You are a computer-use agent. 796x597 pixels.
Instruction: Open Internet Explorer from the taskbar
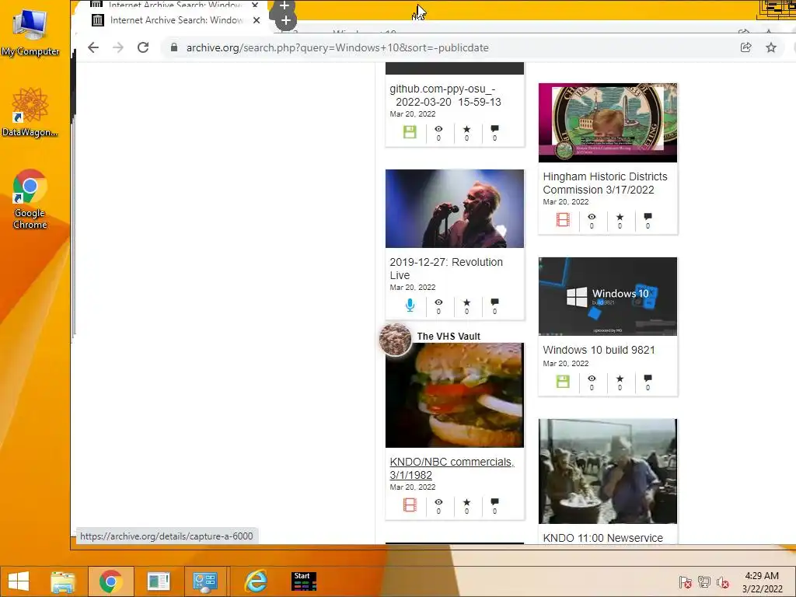255,581
